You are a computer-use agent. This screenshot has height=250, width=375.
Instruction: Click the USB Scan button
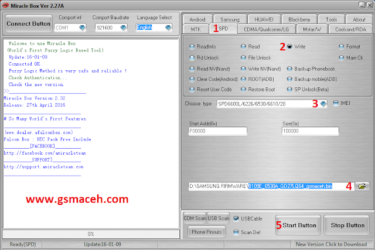tap(219, 218)
